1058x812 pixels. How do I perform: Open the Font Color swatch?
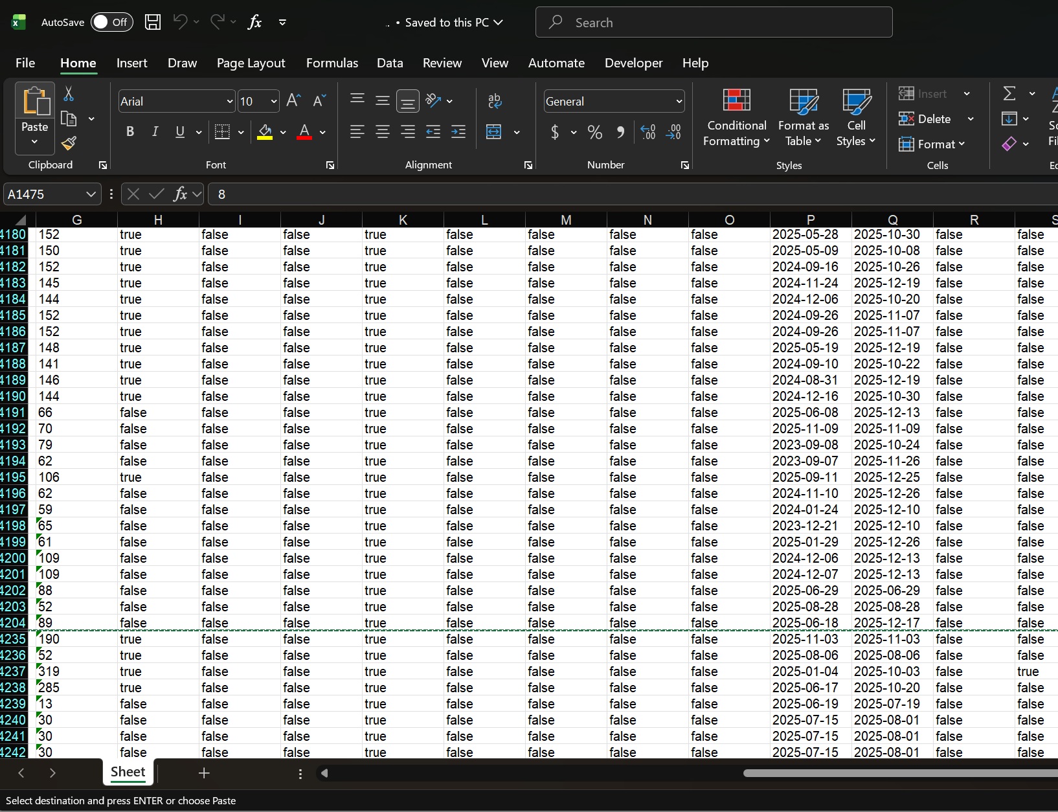pos(305,132)
